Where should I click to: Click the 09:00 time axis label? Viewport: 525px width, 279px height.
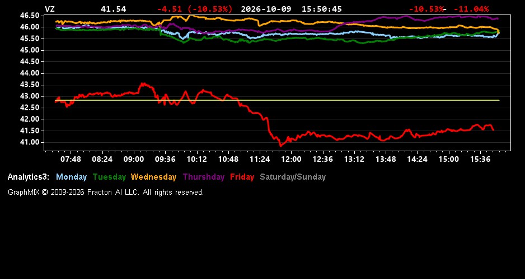[134, 160]
